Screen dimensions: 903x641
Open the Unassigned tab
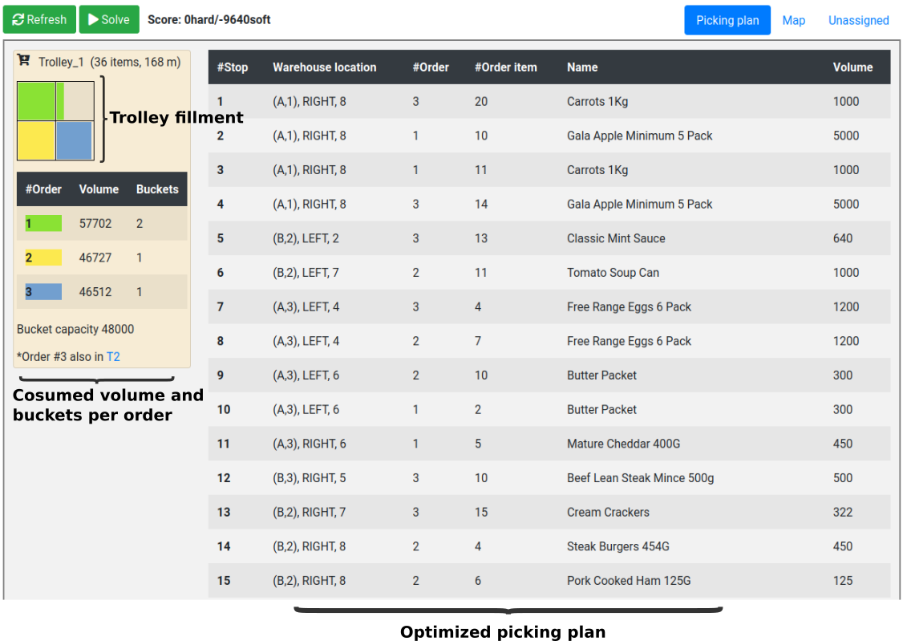tap(858, 20)
